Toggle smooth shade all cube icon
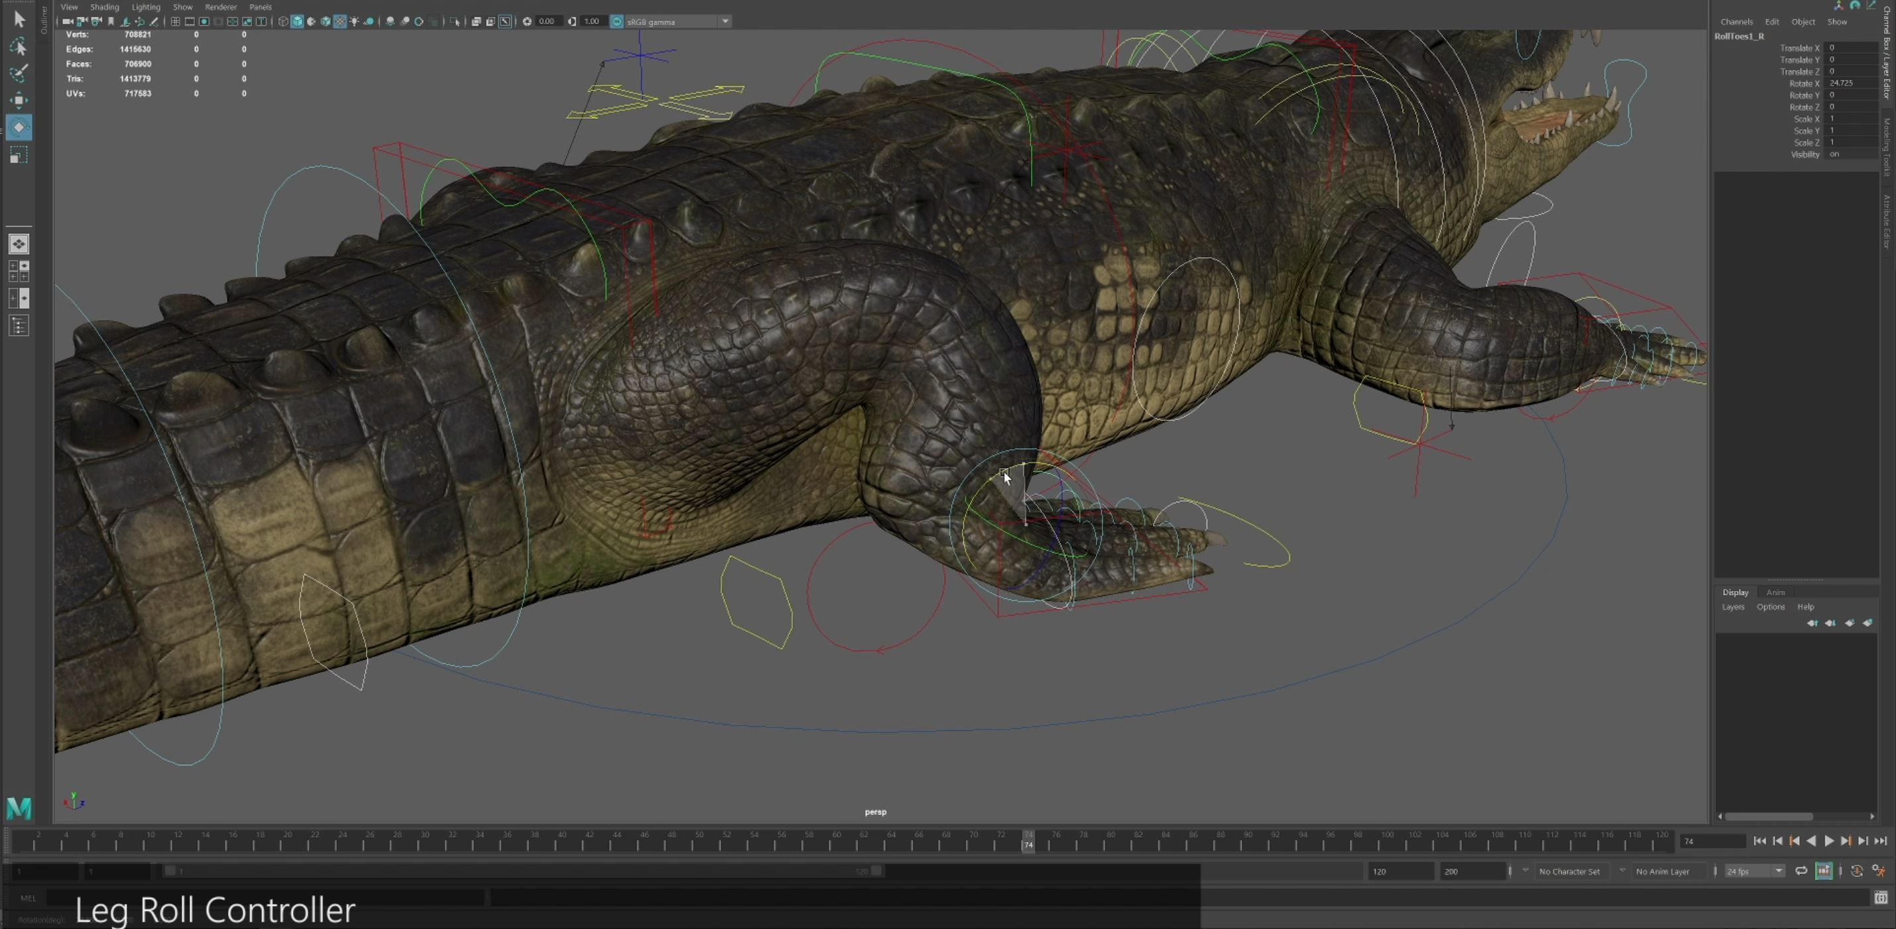1896x929 pixels. [298, 21]
